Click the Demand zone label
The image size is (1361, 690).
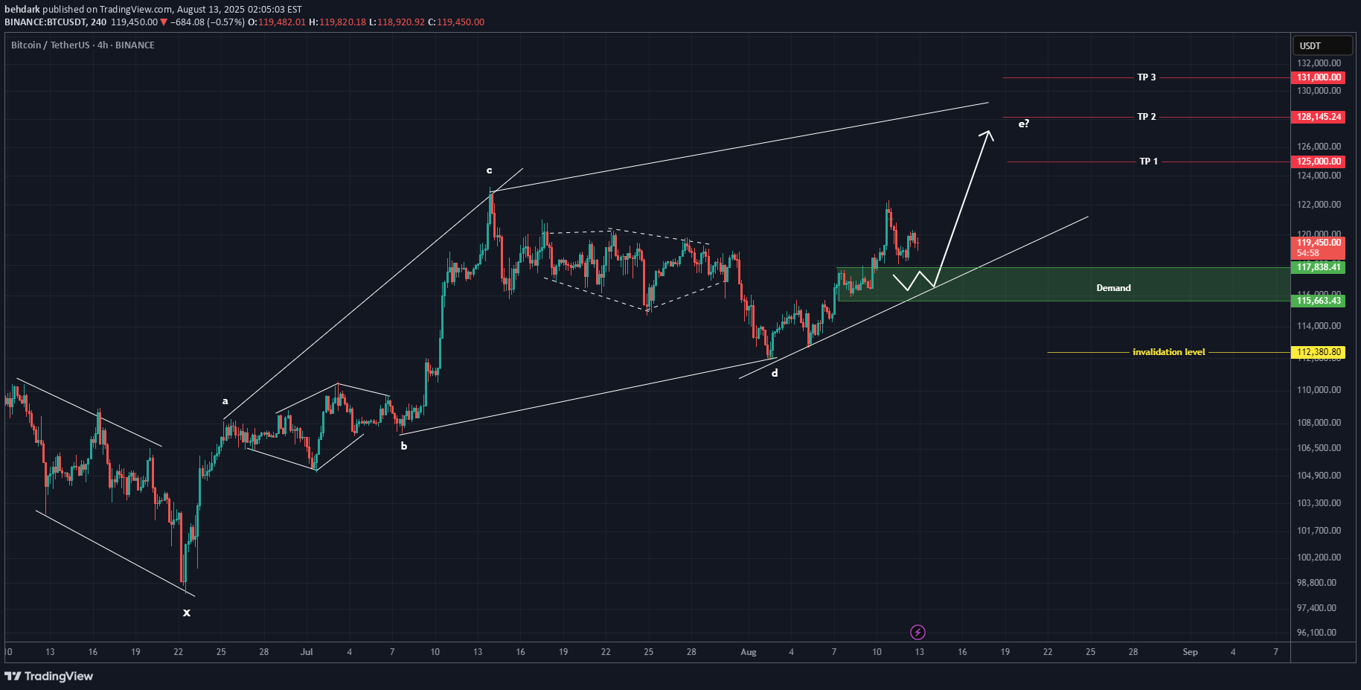tap(1113, 288)
